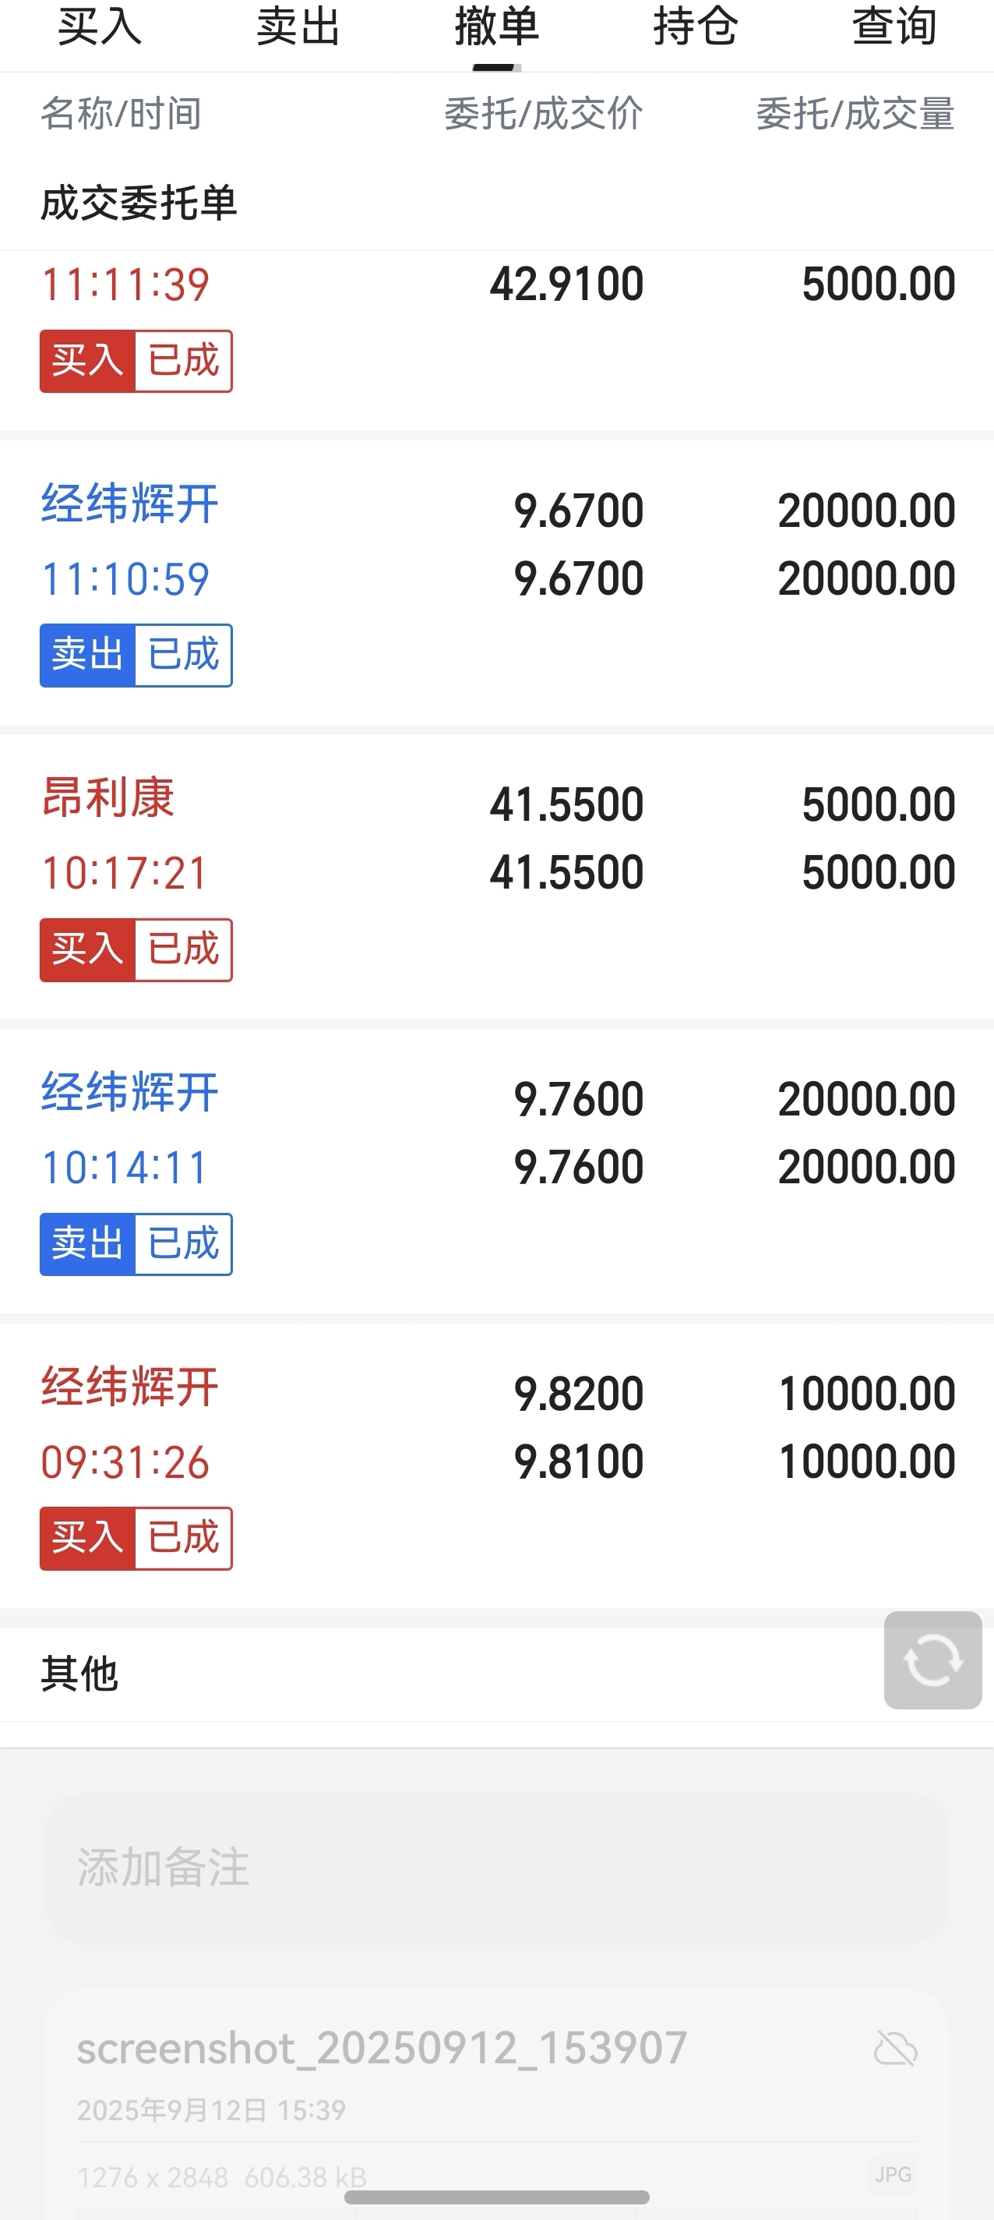Open the 经纬辉开 buy order at 09:31:26
Image resolution: width=994 pixels, height=2220 pixels.
pyautogui.click(x=497, y=1465)
